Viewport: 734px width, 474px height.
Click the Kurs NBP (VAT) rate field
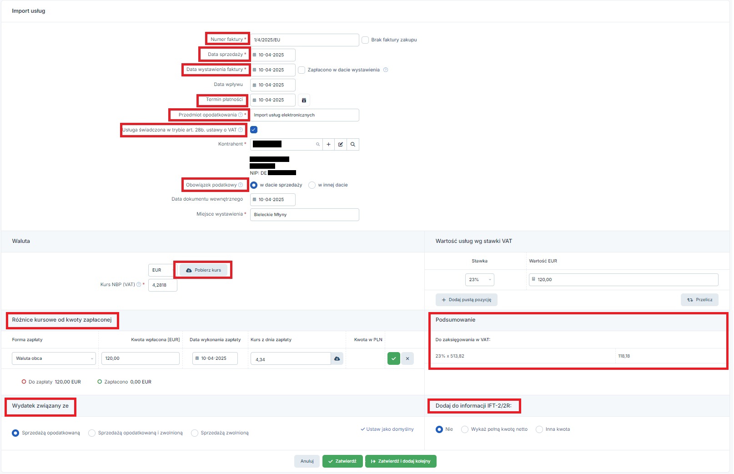163,285
